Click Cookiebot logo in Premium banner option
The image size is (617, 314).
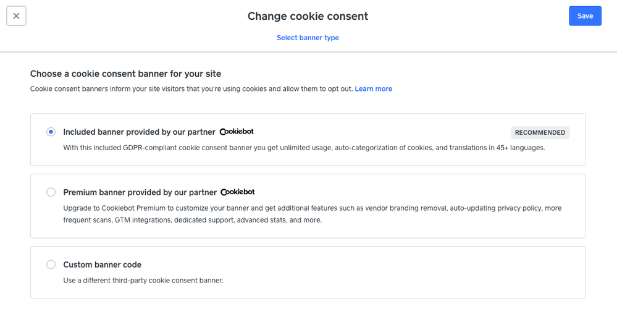click(x=238, y=192)
